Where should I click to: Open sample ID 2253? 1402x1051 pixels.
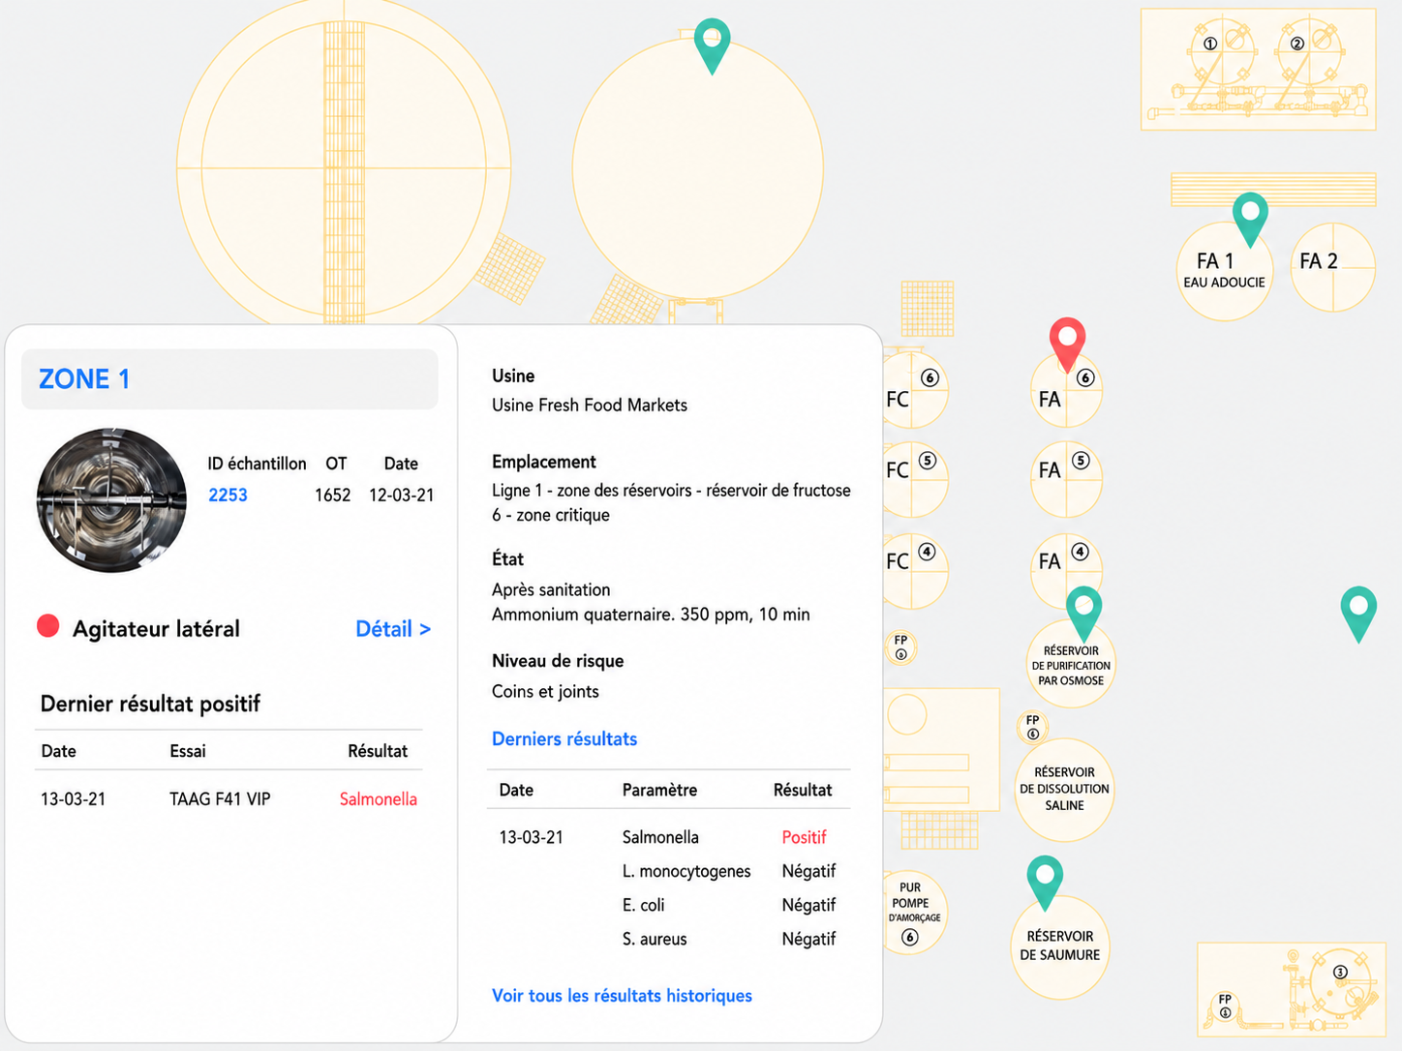[x=229, y=495]
